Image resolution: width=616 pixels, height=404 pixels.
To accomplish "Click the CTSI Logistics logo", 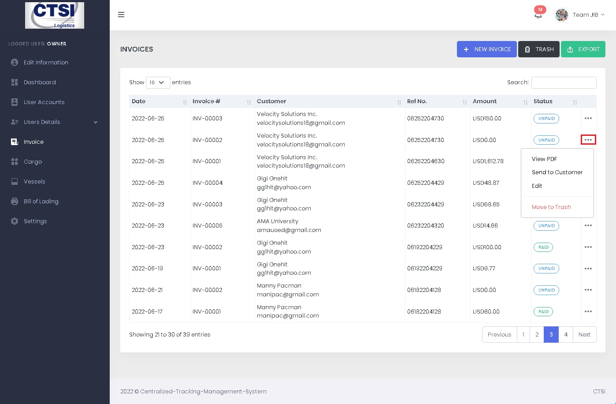I will (x=55, y=15).
